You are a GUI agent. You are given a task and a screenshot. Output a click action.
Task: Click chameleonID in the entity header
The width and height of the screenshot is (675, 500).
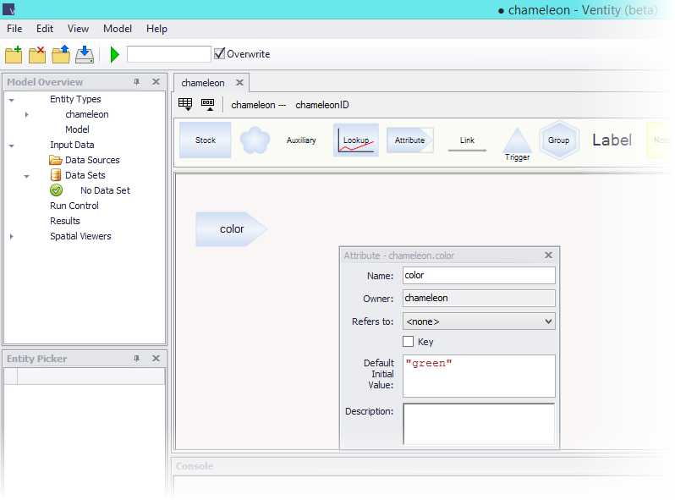pyautogui.click(x=322, y=105)
